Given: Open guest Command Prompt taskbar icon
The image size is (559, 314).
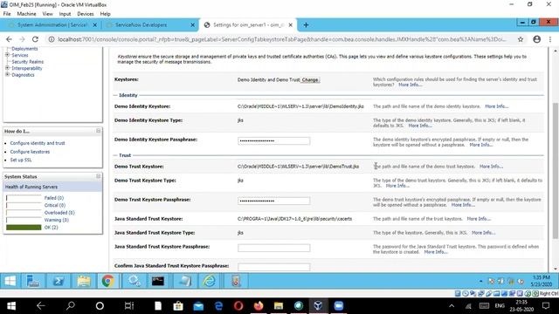Looking at the screenshot, I should click(x=158, y=281).
